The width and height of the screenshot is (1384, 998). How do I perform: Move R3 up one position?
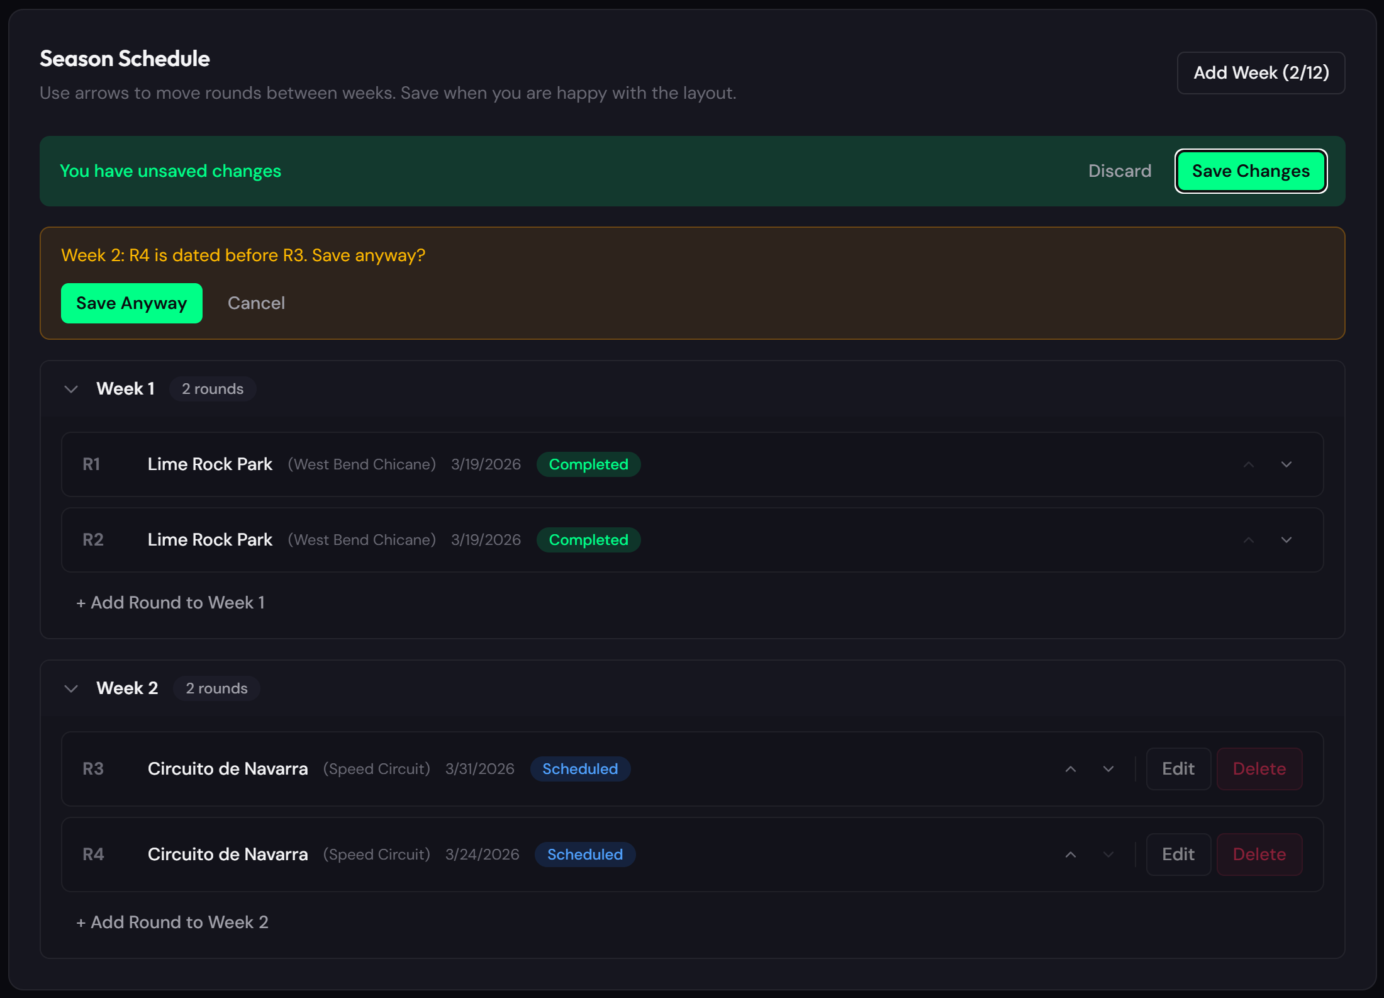1071,769
